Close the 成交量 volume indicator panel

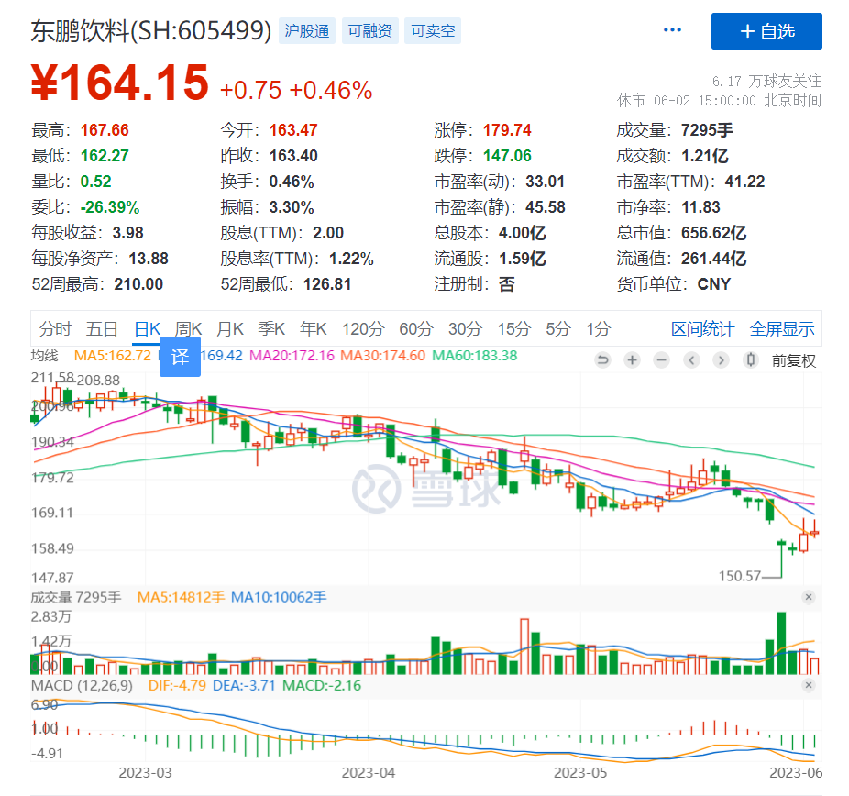(x=809, y=597)
